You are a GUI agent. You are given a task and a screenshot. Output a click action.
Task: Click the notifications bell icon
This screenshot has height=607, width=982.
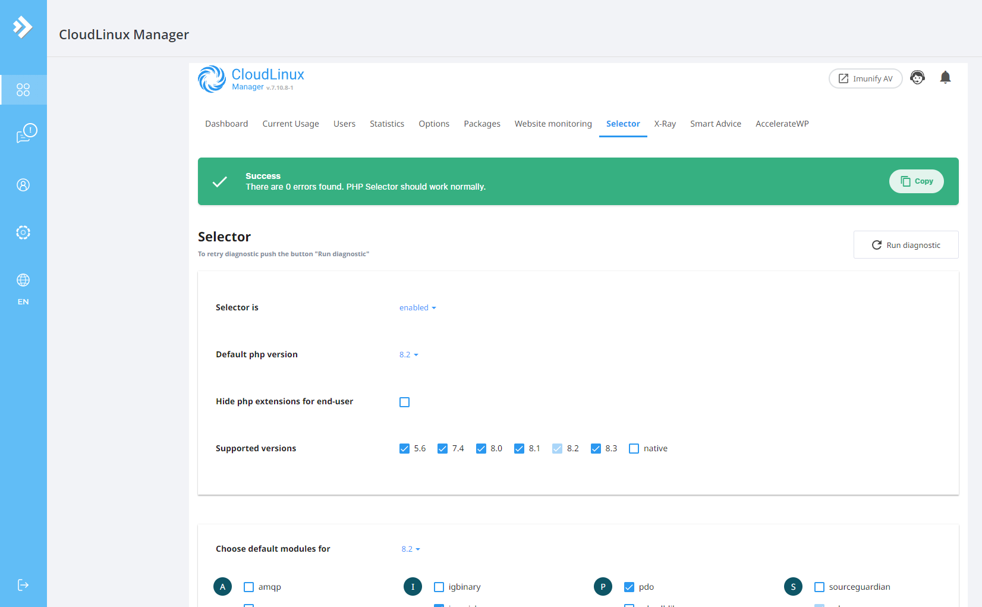click(945, 77)
